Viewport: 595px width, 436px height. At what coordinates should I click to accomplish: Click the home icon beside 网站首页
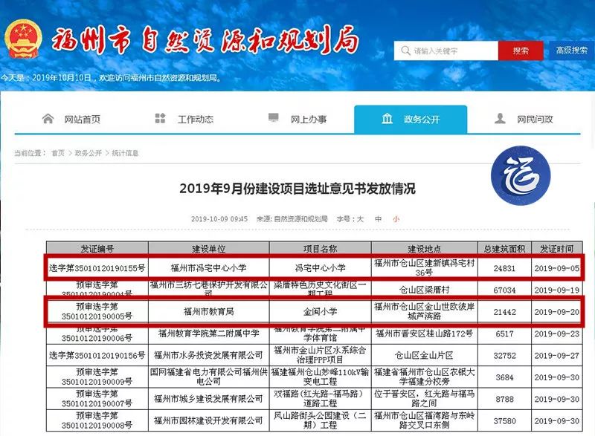(x=48, y=118)
